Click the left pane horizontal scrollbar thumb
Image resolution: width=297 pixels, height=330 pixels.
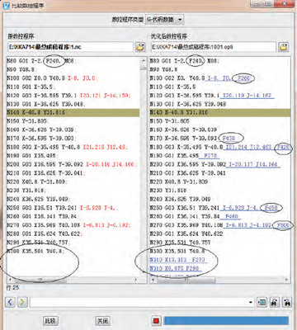[40, 280]
